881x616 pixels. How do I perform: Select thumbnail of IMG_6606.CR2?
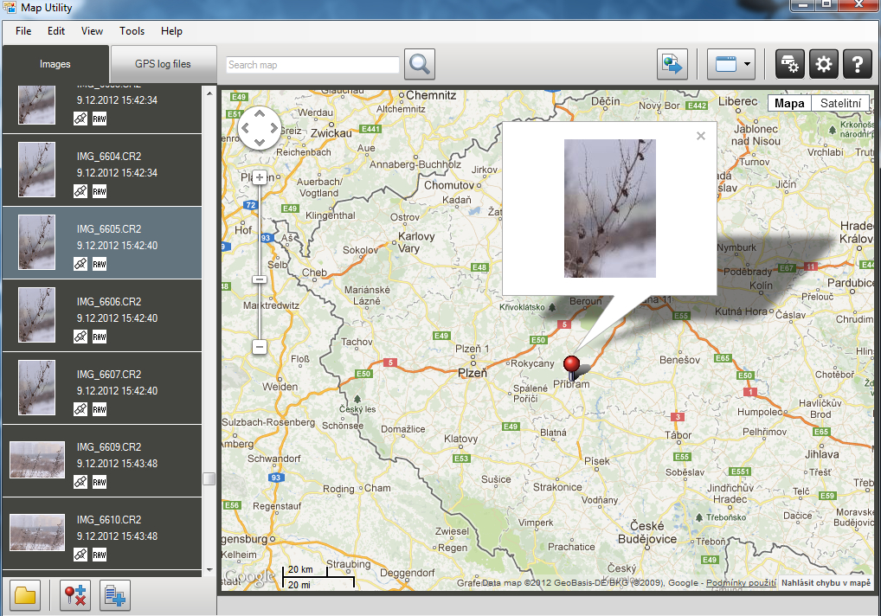coord(37,314)
